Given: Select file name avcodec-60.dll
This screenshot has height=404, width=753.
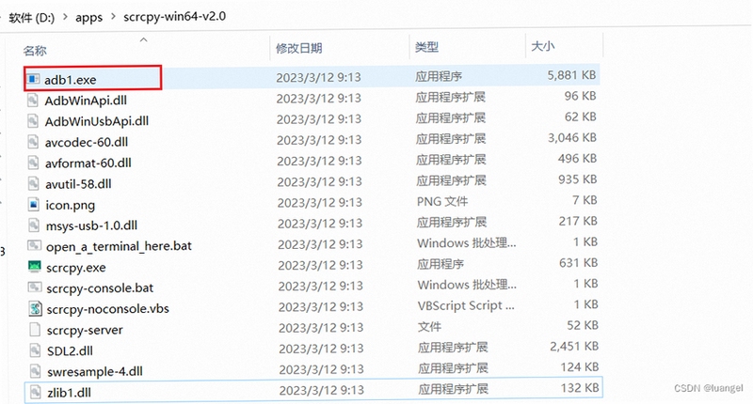Looking at the screenshot, I should 87,142.
